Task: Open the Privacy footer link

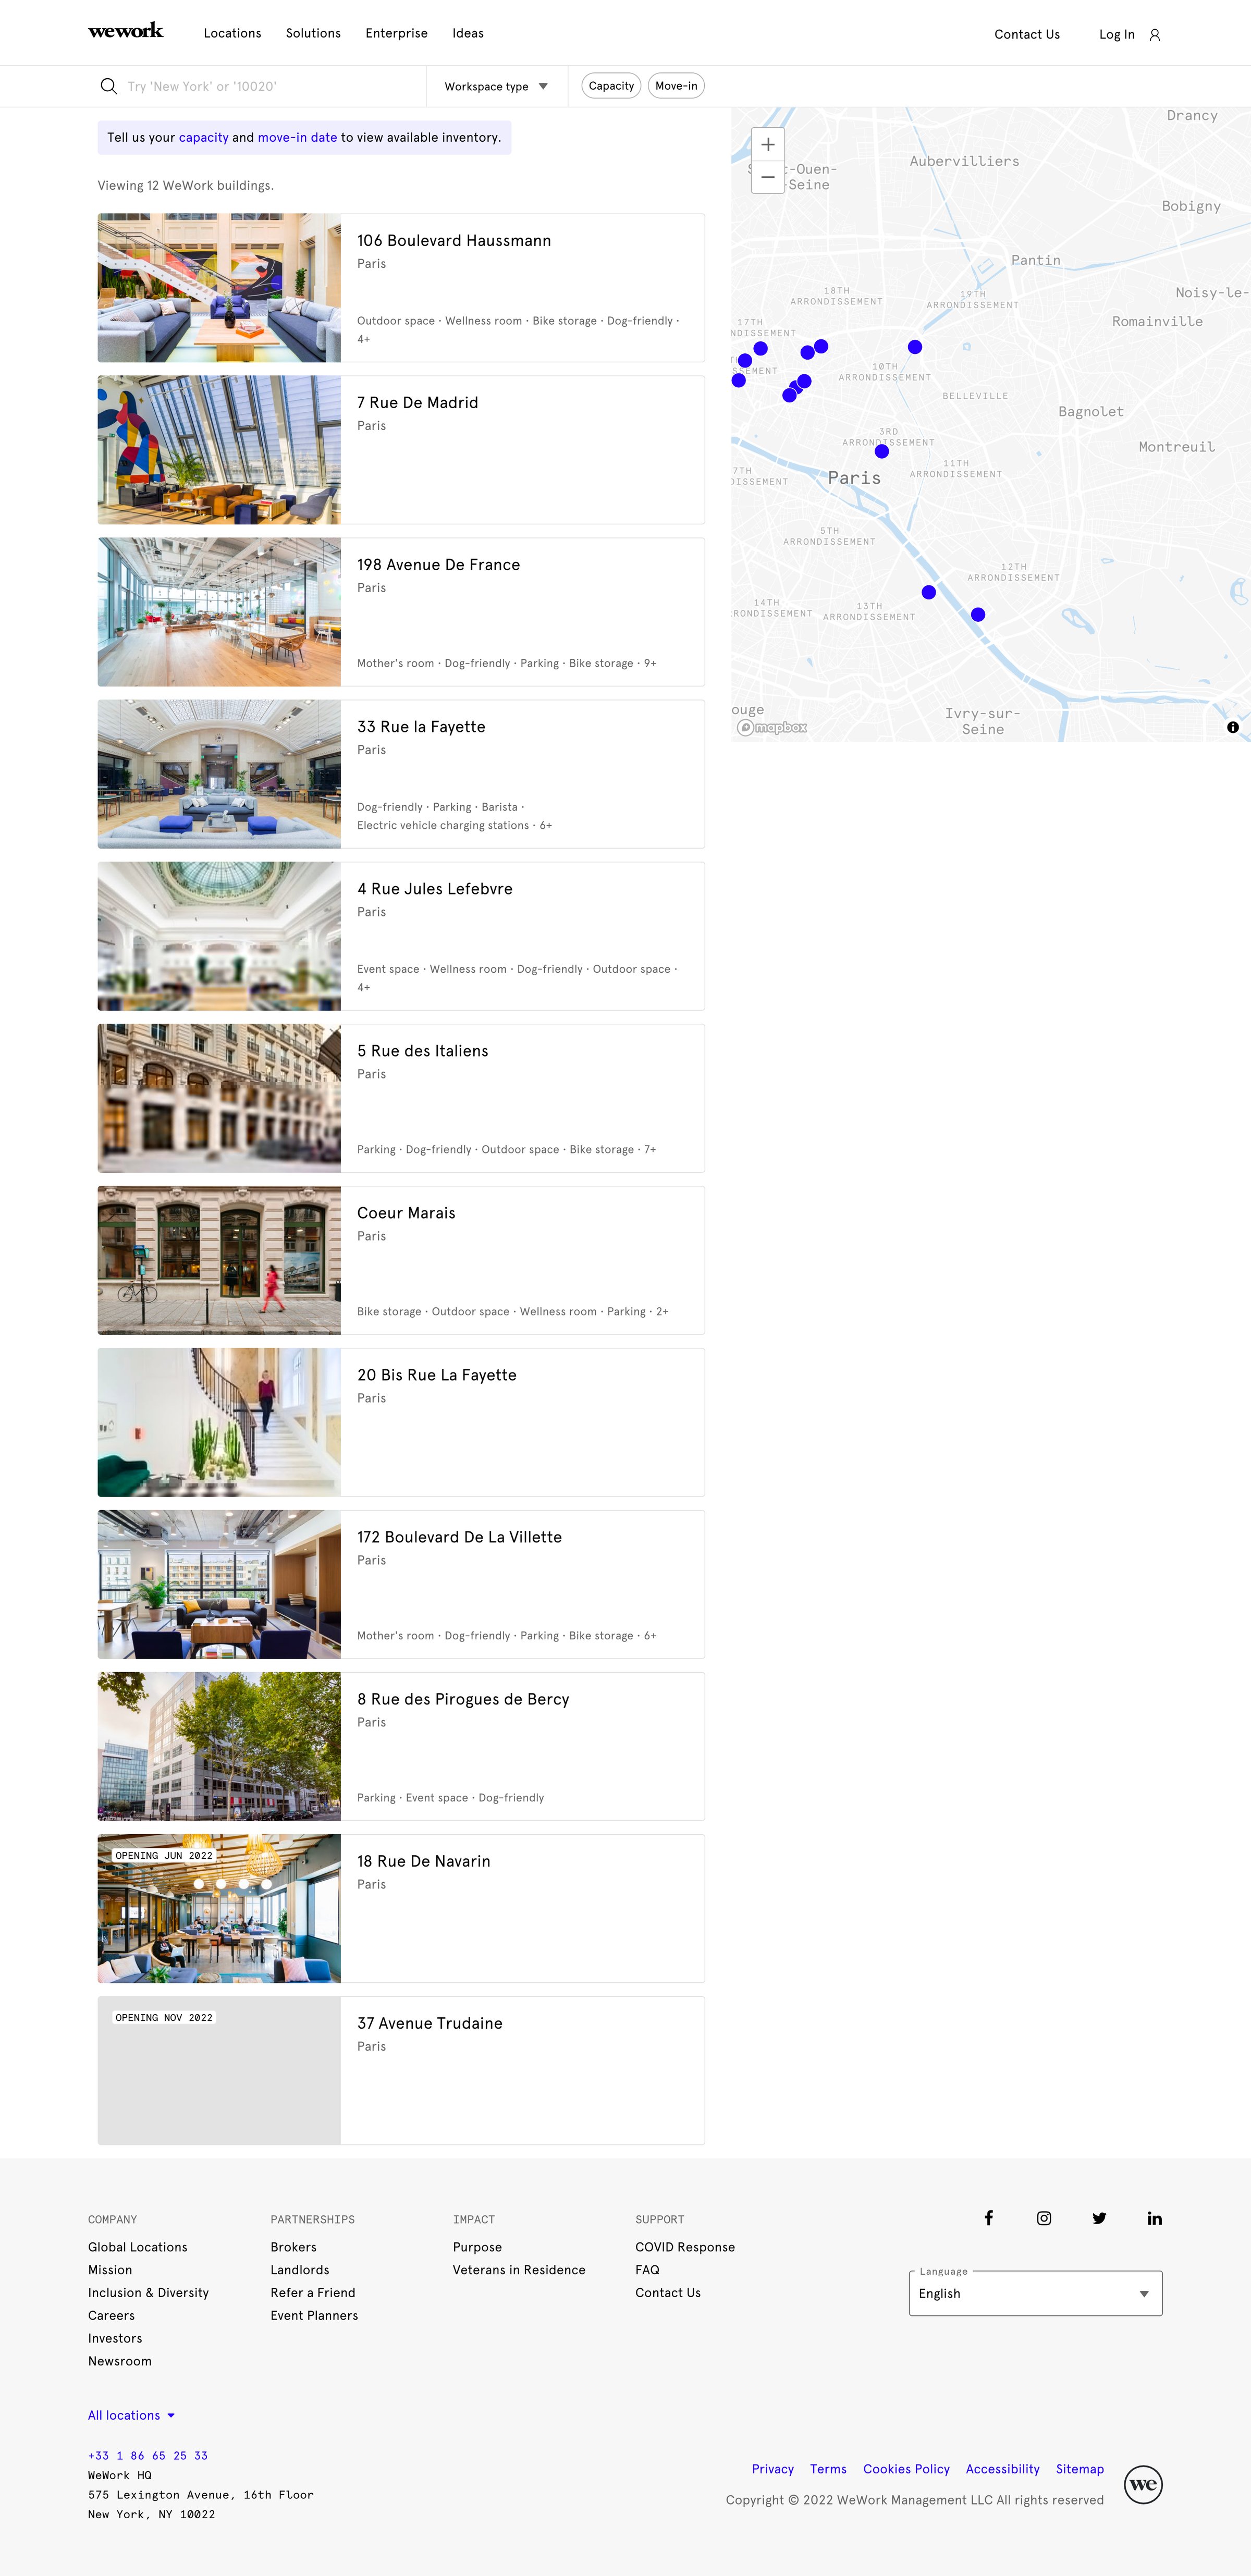Action: point(773,2469)
